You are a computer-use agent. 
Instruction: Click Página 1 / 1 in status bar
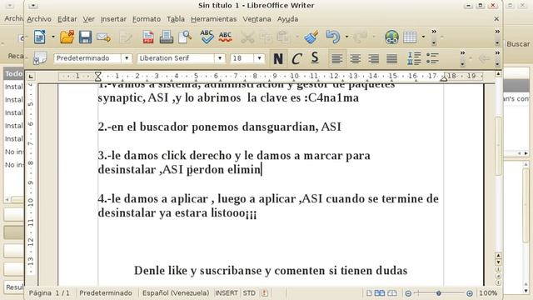(x=49, y=292)
